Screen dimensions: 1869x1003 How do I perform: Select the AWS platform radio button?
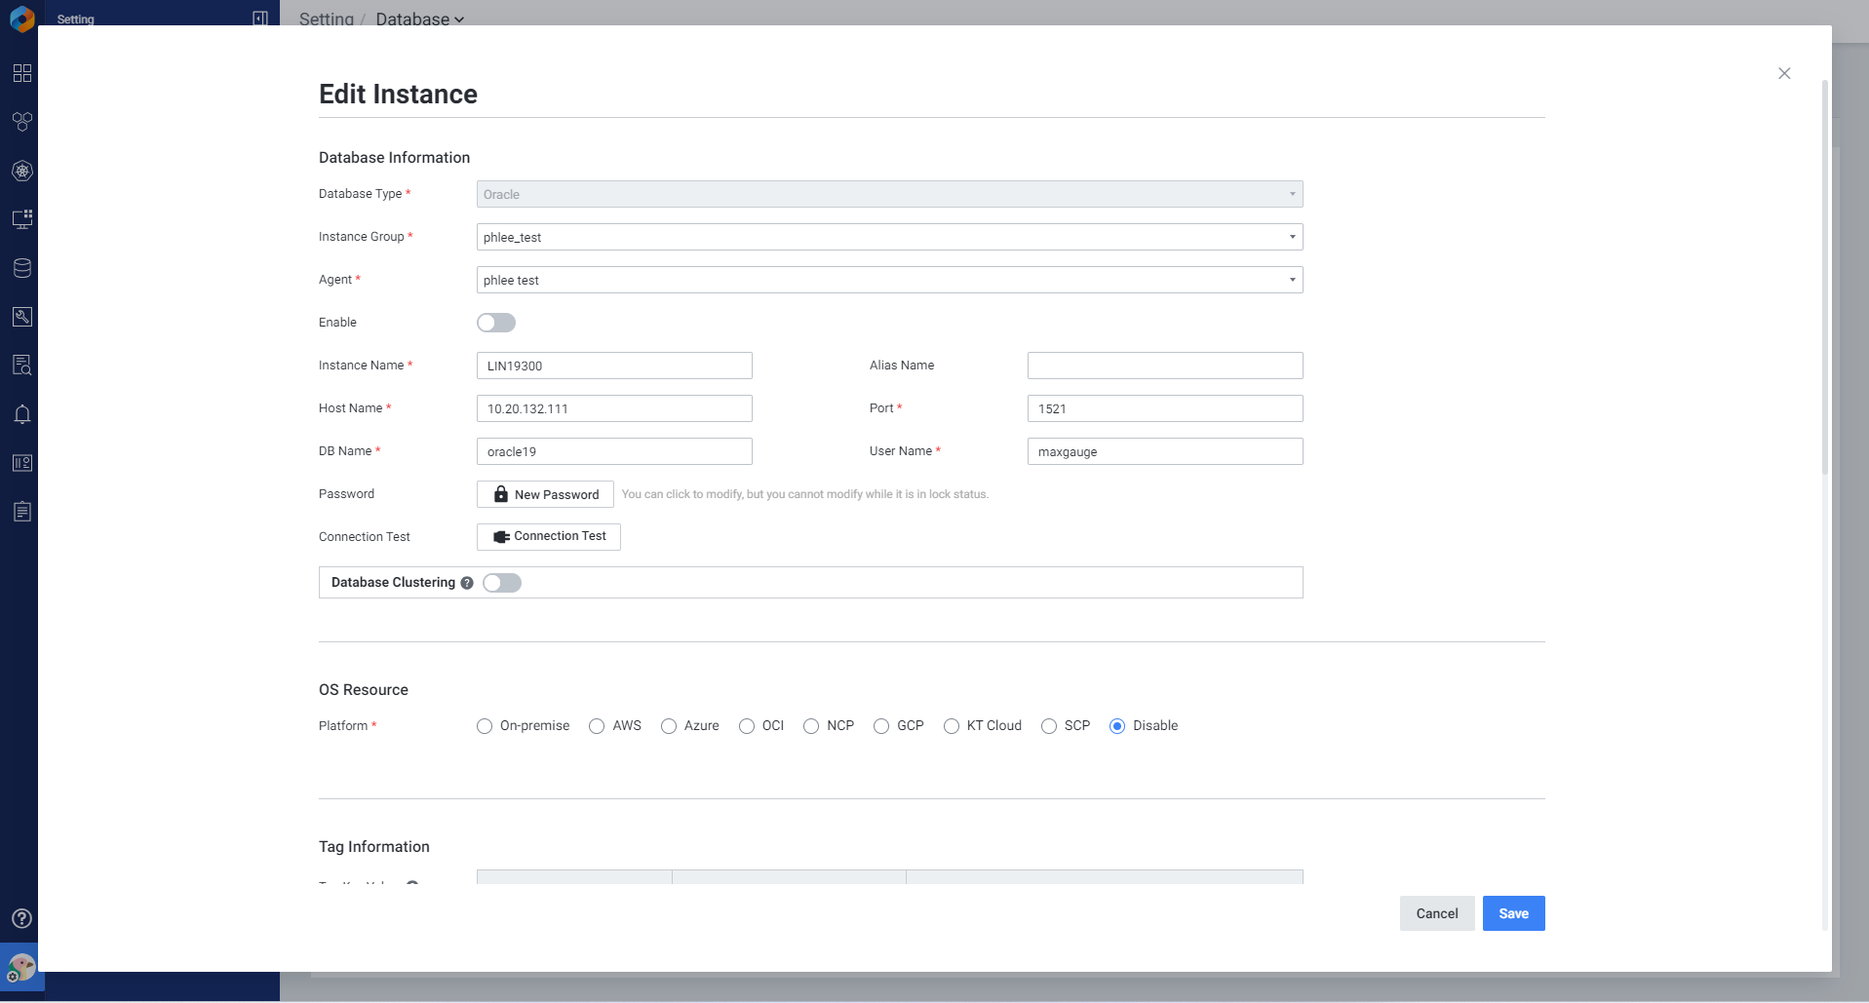597,726
